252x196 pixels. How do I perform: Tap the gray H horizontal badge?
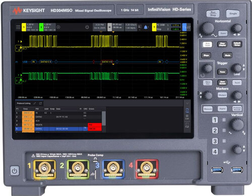click(109, 27)
